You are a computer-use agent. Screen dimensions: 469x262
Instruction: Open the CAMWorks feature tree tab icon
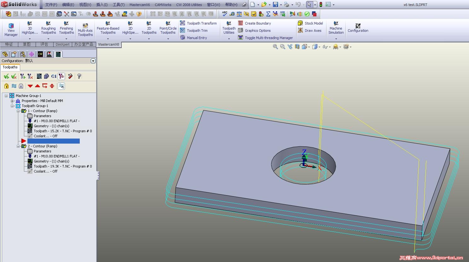(40, 54)
